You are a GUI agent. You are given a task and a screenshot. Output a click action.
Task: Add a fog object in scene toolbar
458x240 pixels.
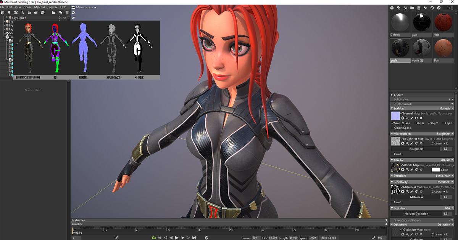point(29,13)
